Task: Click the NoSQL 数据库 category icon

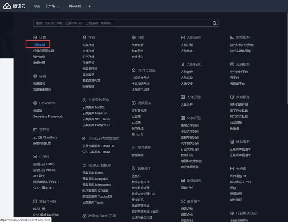Action: [84, 165]
